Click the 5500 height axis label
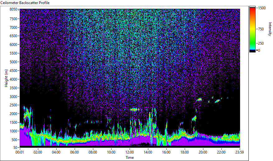Image resolution: width=273 pixels, height=161 pixels. (13, 53)
